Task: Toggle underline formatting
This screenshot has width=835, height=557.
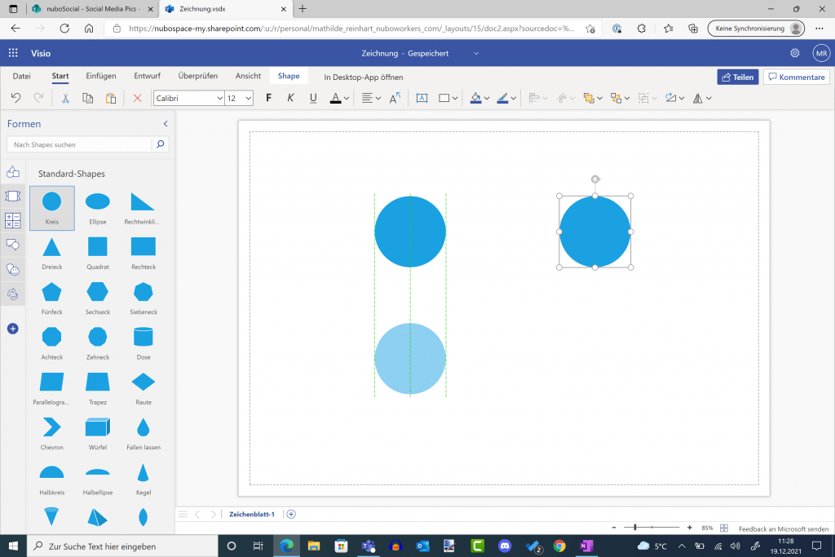Action: point(312,98)
